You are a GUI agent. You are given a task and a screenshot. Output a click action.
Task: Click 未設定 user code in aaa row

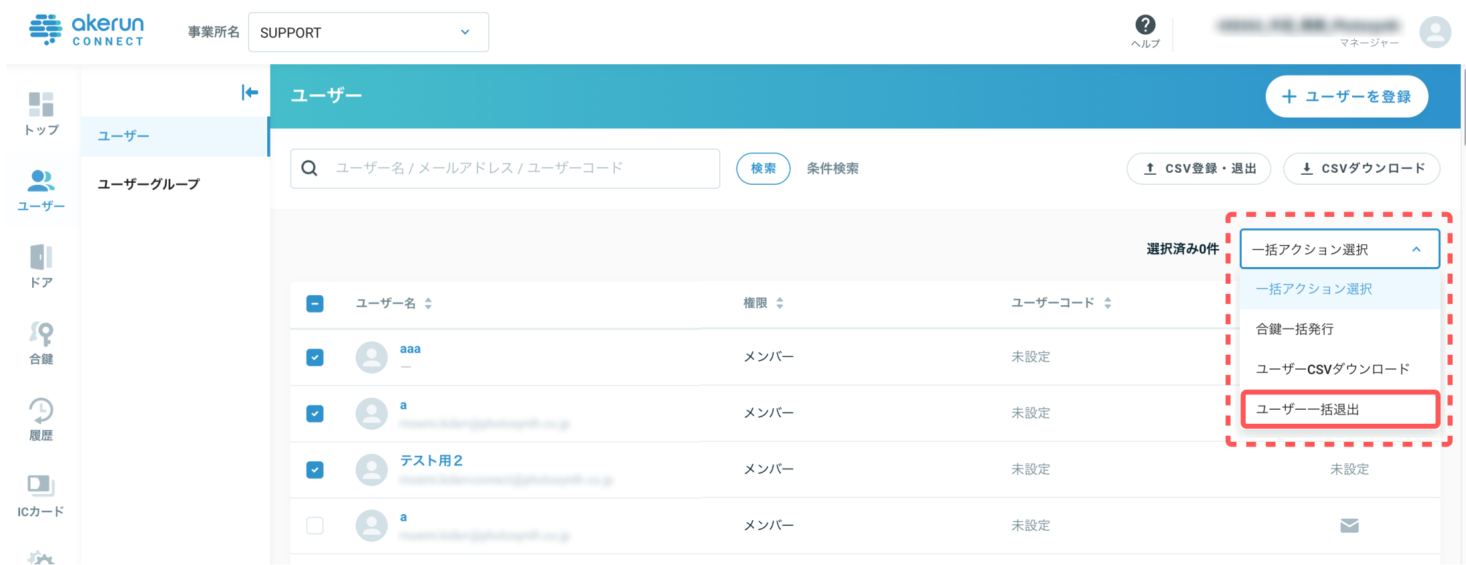point(1031,357)
